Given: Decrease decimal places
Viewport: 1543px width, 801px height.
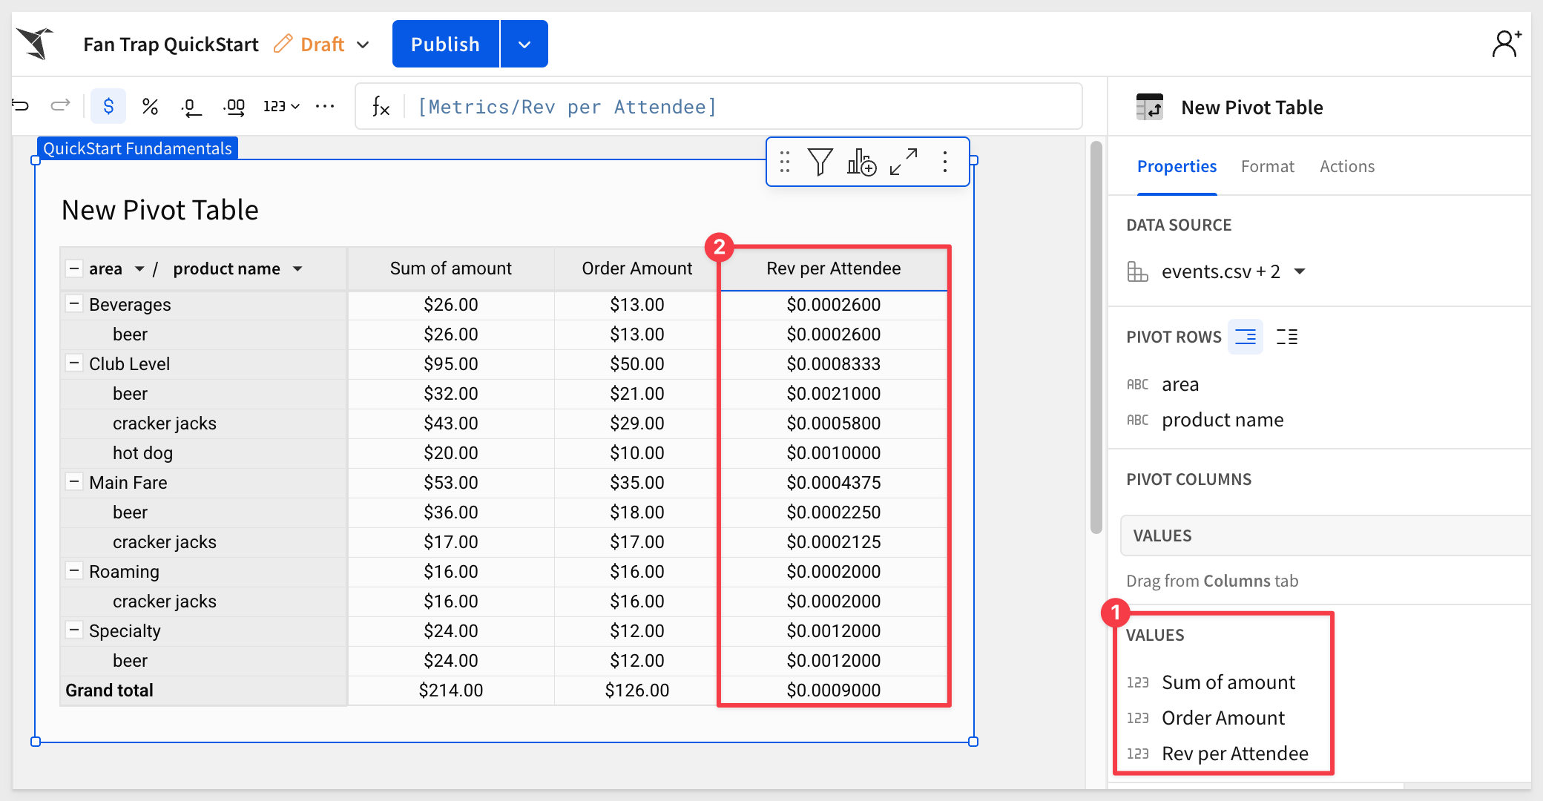Looking at the screenshot, I should tap(191, 108).
